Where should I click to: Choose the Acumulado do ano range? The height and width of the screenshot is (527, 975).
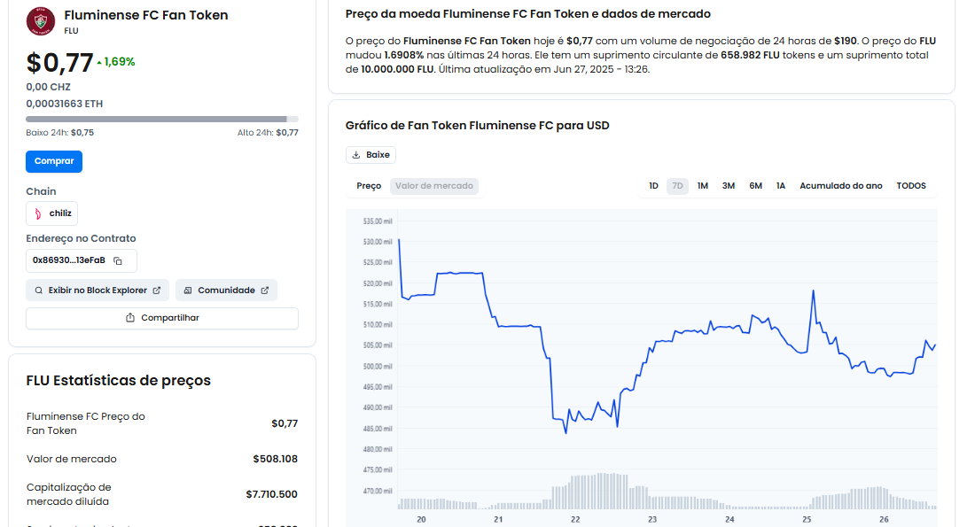point(841,186)
